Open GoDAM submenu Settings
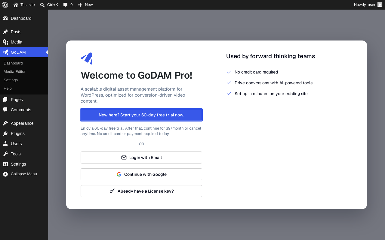This screenshot has height=240, width=385. (x=24, y=80)
